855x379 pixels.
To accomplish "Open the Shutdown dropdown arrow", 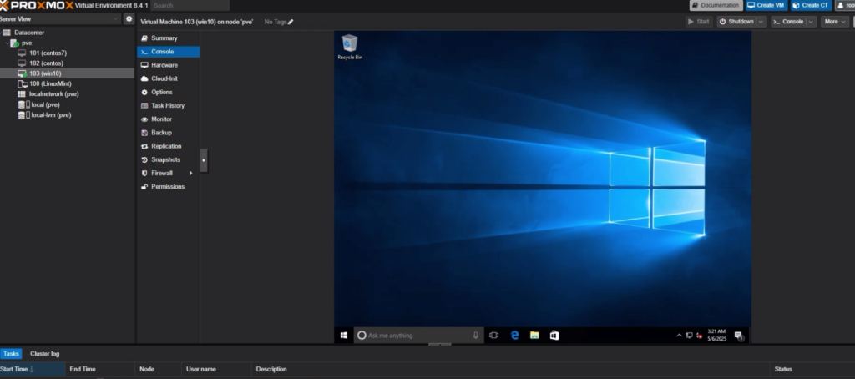I will tap(761, 22).
